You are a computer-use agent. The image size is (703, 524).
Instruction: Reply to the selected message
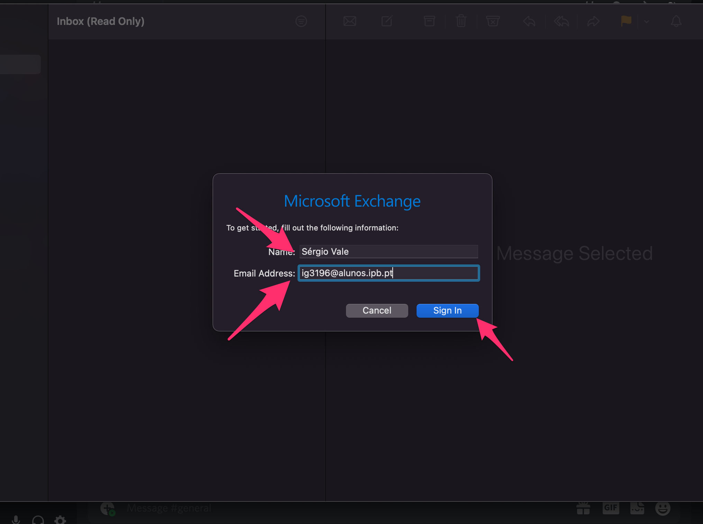pyautogui.click(x=529, y=21)
